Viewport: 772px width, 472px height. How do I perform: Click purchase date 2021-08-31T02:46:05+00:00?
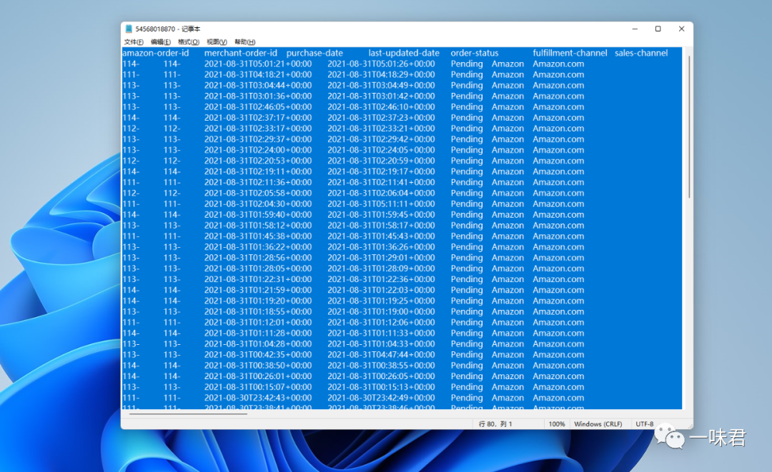[x=258, y=107]
